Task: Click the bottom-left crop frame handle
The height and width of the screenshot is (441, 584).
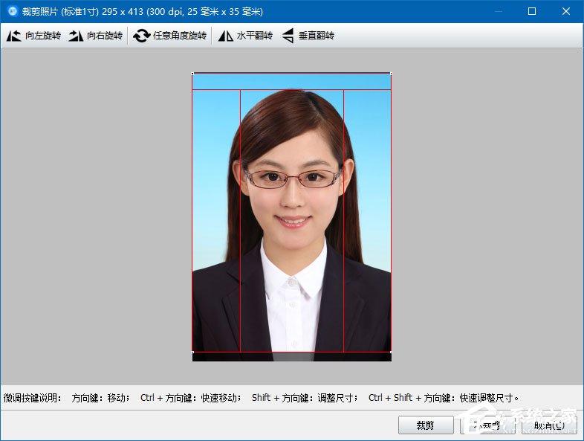Action: (192, 352)
